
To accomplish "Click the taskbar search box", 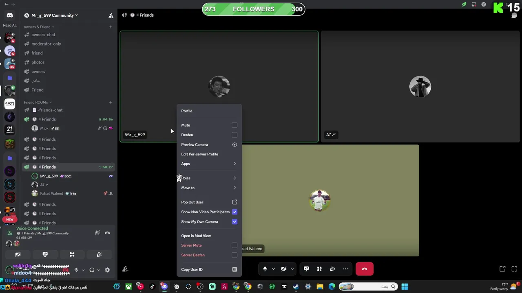I will 367,286.
